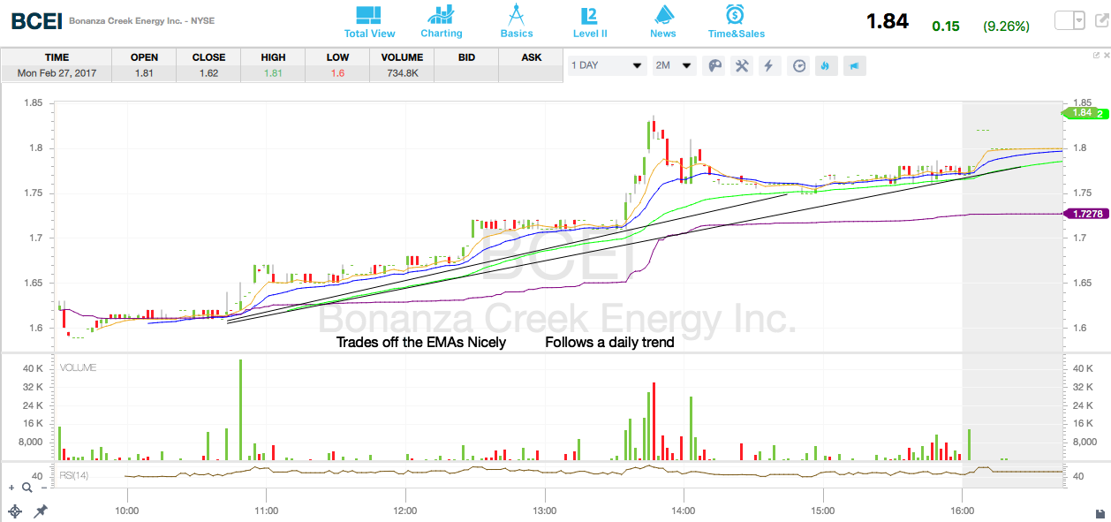Open Time&Sales panel
The height and width of the screenshot is (522, 1111).
(x=736, y=22)
